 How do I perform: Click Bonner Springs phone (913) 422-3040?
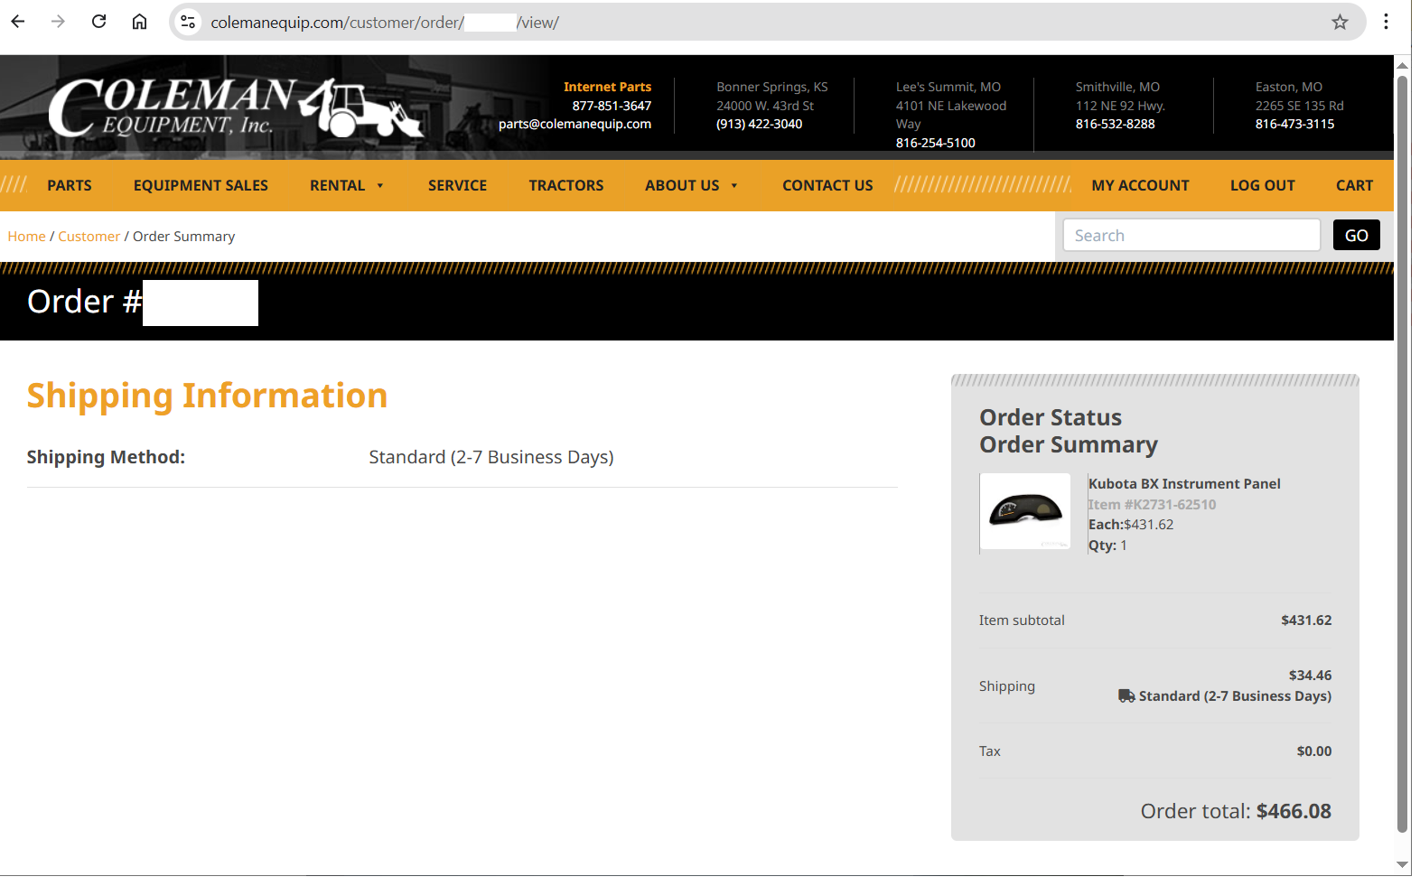759,124
